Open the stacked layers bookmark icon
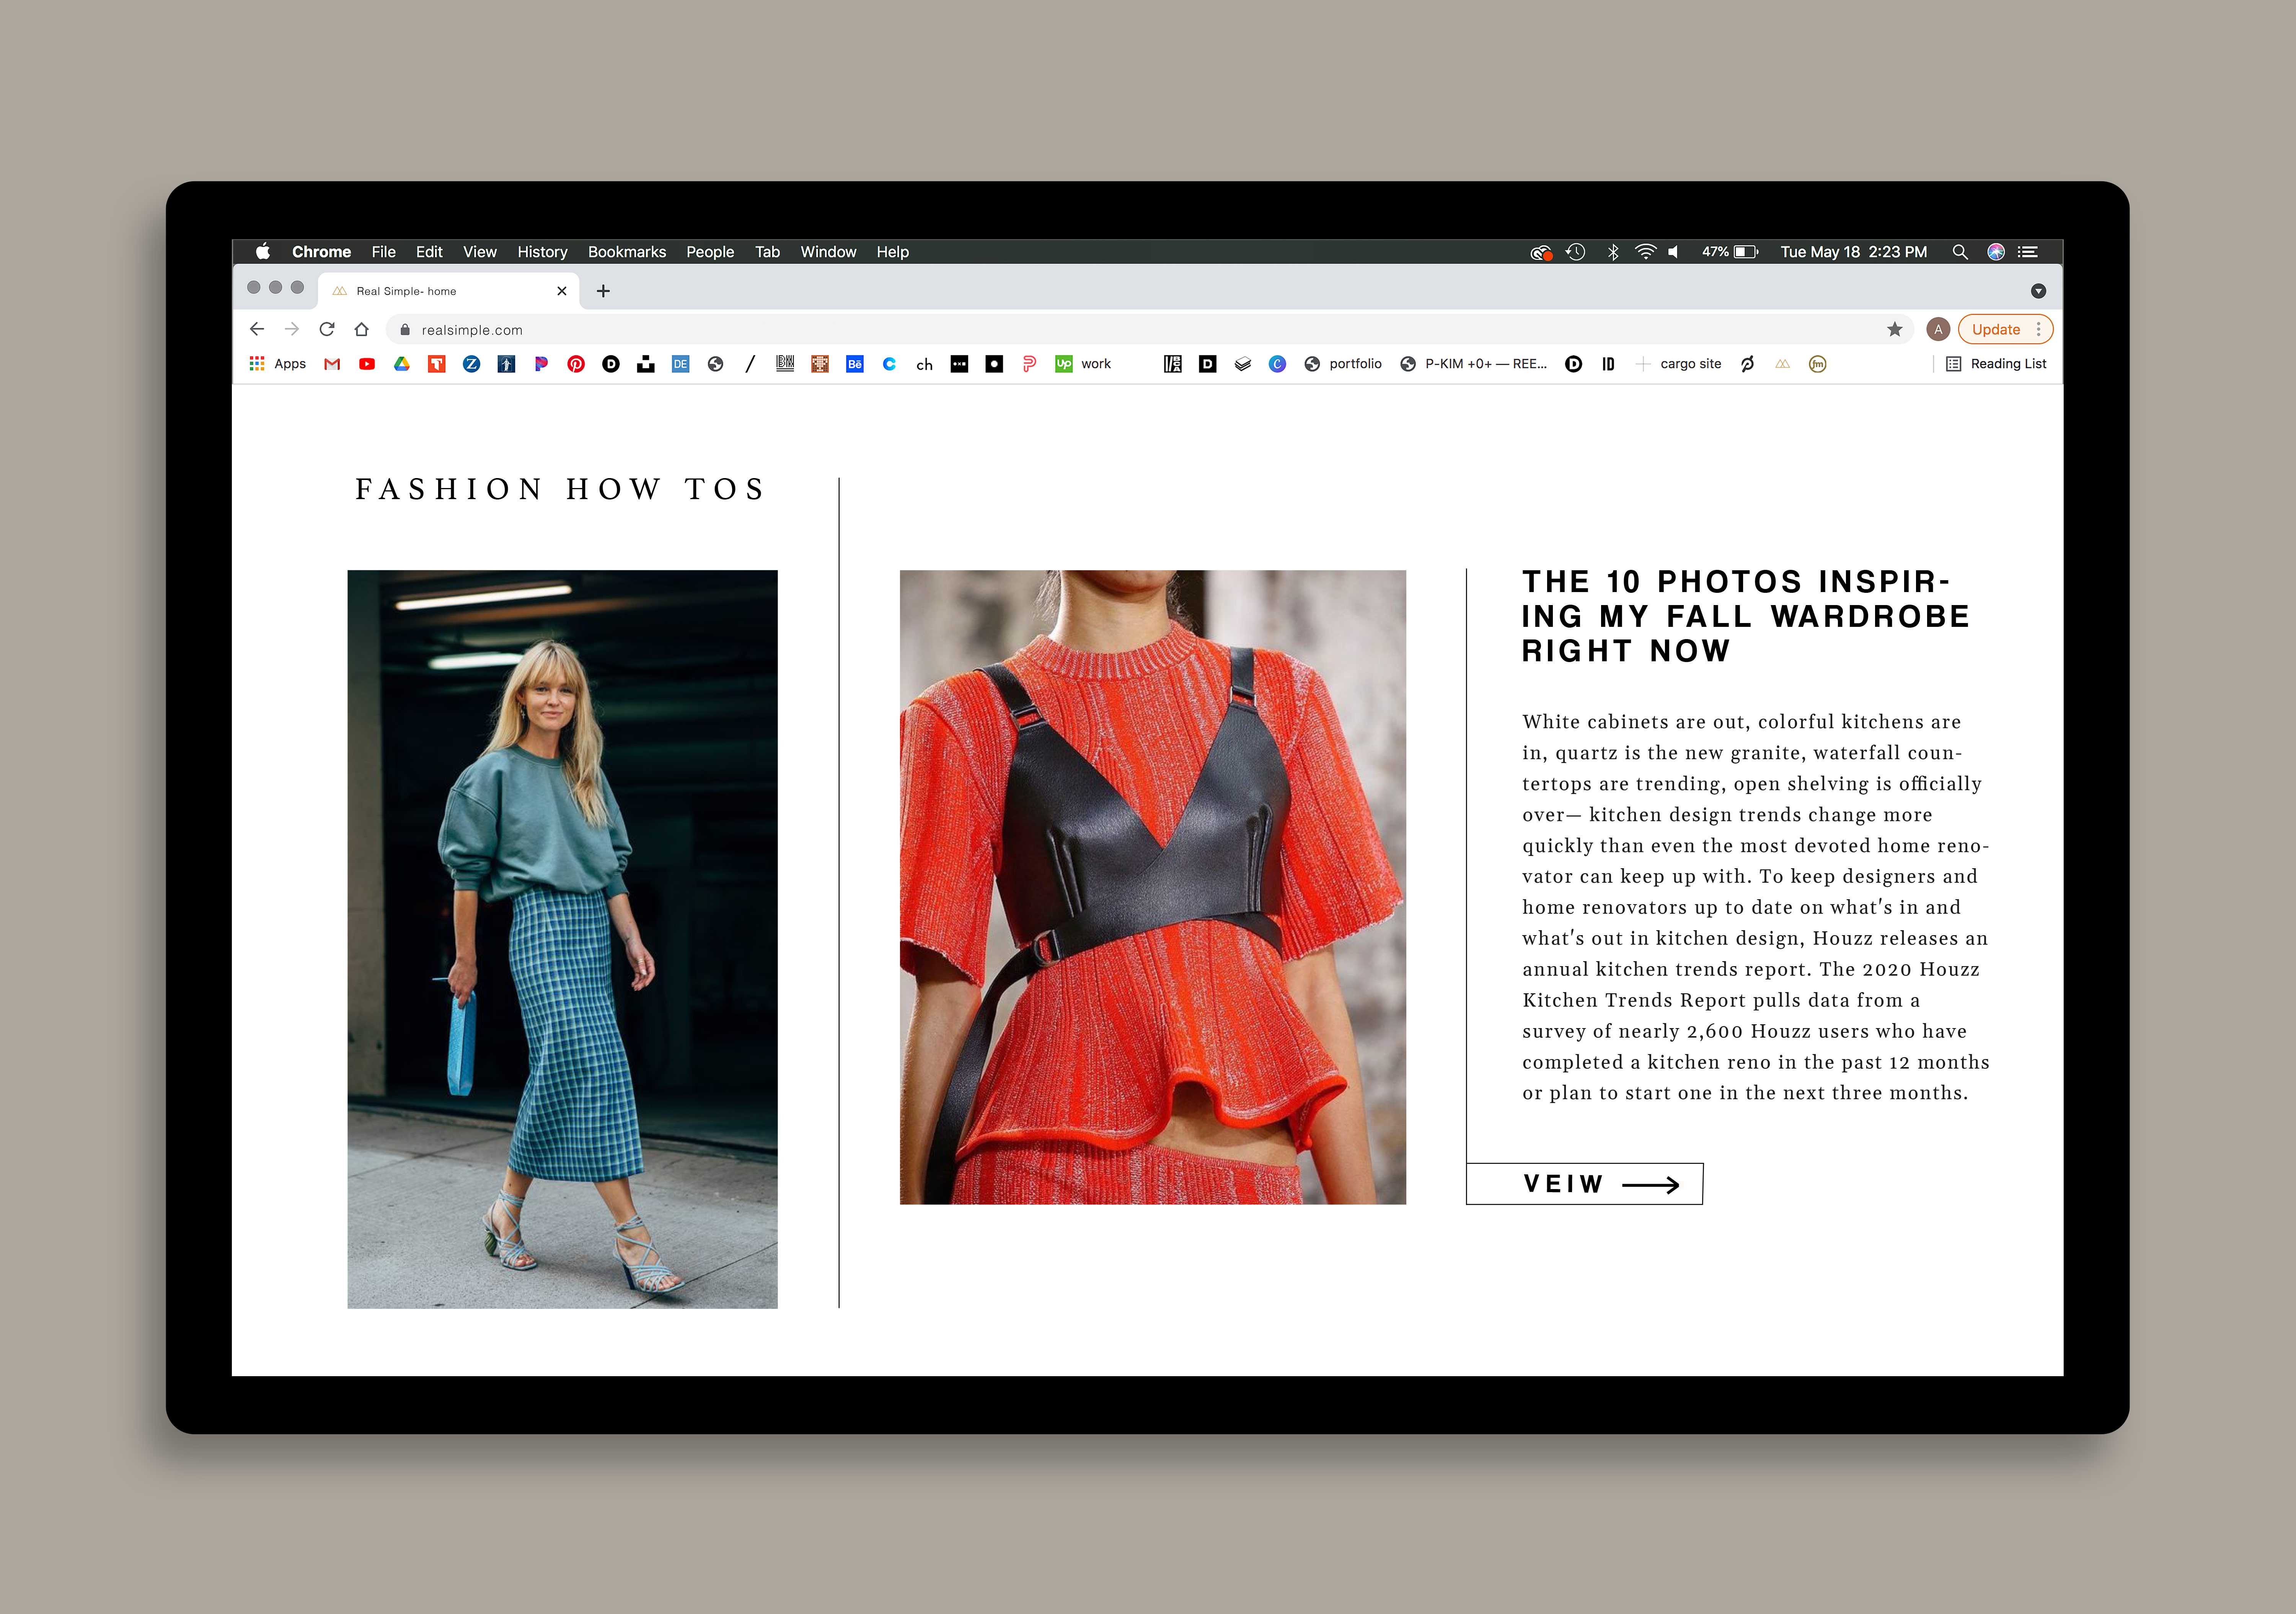 click(x=1243, y=364)
